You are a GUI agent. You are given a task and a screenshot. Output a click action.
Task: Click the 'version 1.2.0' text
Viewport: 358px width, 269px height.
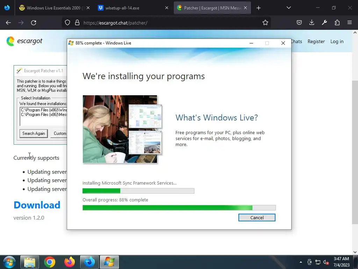pyautogui.click(x=29, y=218)
